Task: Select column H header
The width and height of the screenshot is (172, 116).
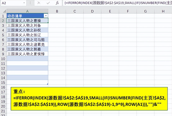Action: pyautogui.click(x=163, y=11)
